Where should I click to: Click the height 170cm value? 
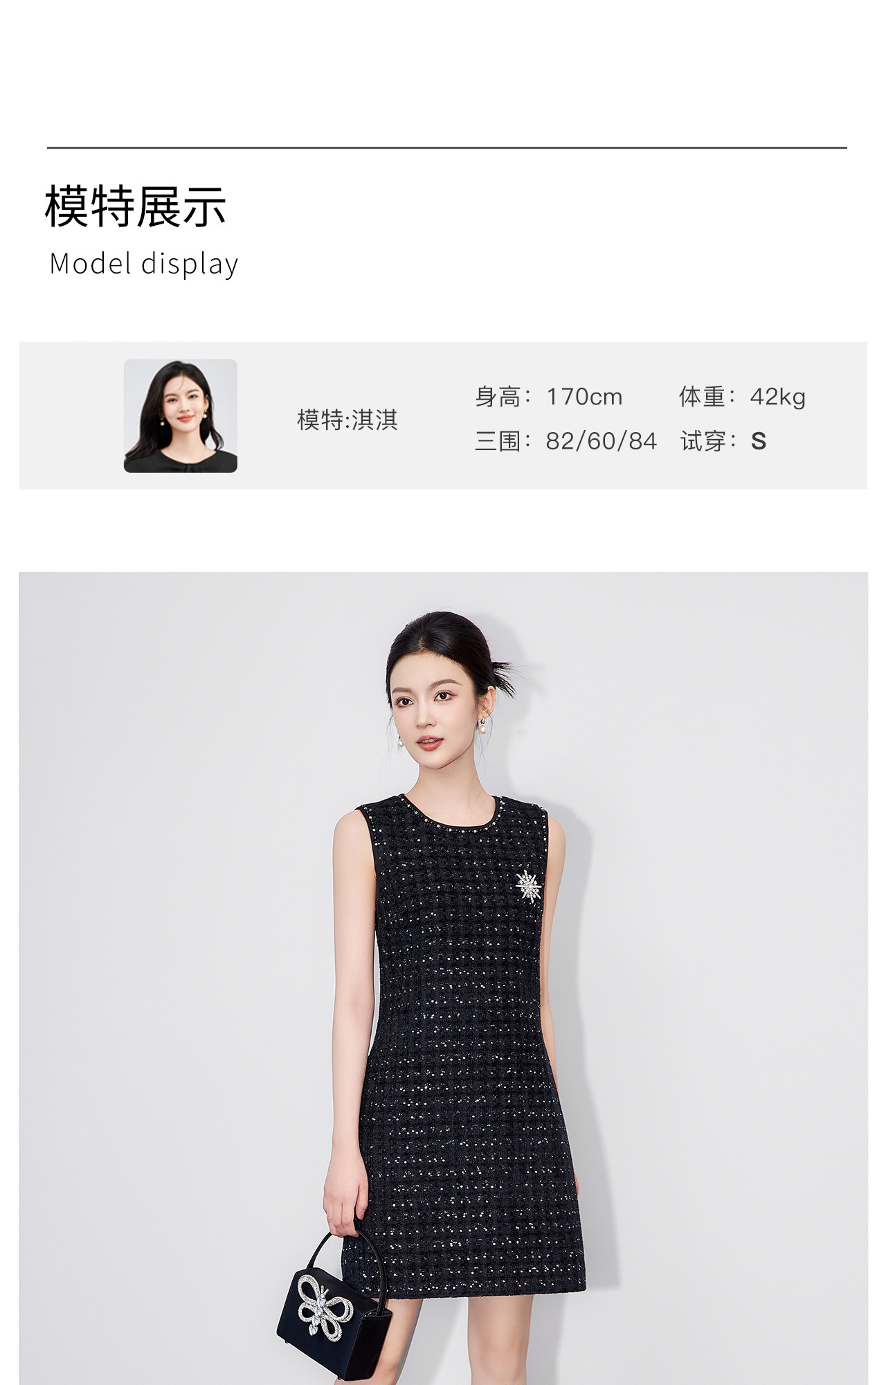click(x=584, y=397)
